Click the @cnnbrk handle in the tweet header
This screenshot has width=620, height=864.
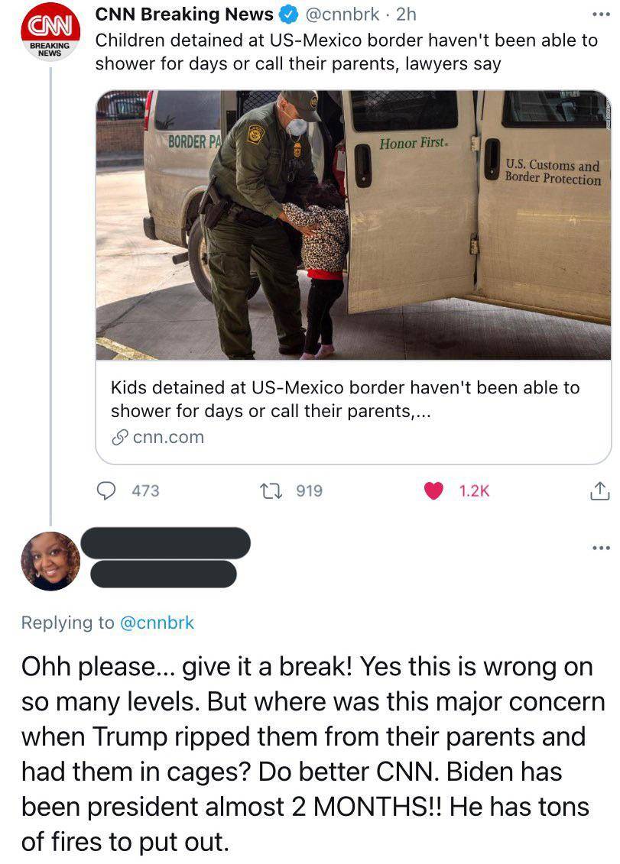(x=342, y=15)
